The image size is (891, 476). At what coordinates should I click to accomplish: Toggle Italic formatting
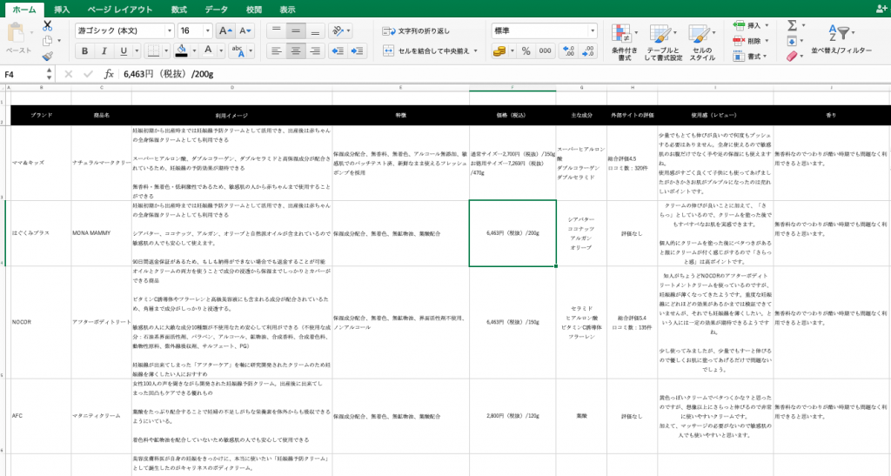104,51
